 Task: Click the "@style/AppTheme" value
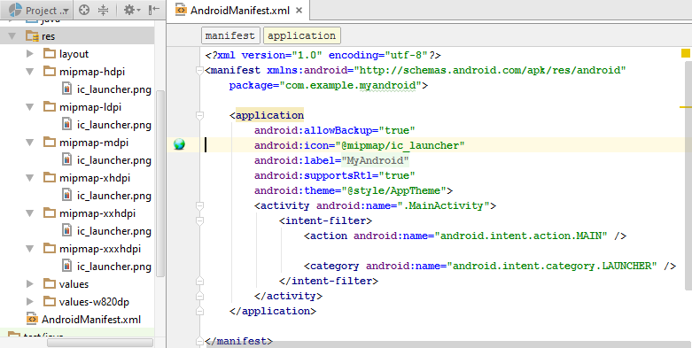click(393, 190)
